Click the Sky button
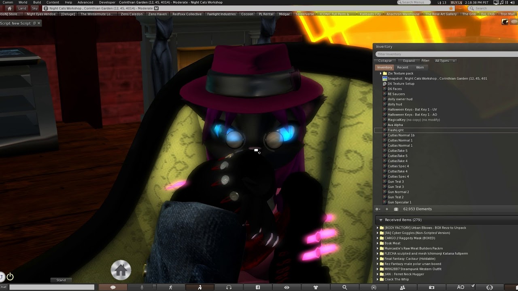 (35, 8)
